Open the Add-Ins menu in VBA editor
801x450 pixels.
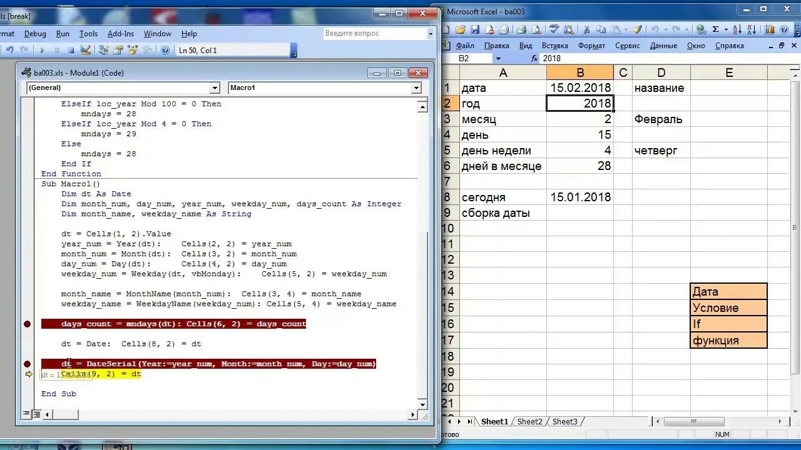121,34
